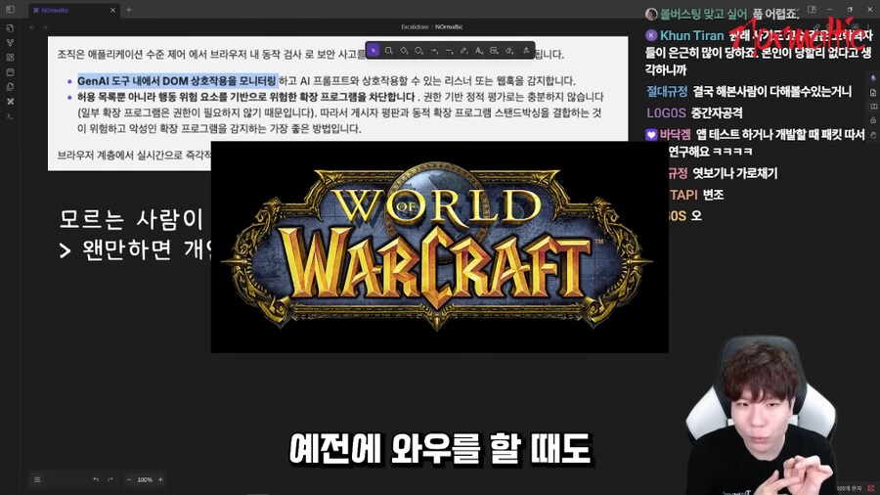The width and height of the screenshot is (880, 495).
Task: Zoom out with the minus button
Action: point(129,480)
